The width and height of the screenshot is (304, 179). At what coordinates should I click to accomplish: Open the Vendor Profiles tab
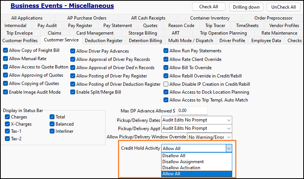[x=284, y=26]
